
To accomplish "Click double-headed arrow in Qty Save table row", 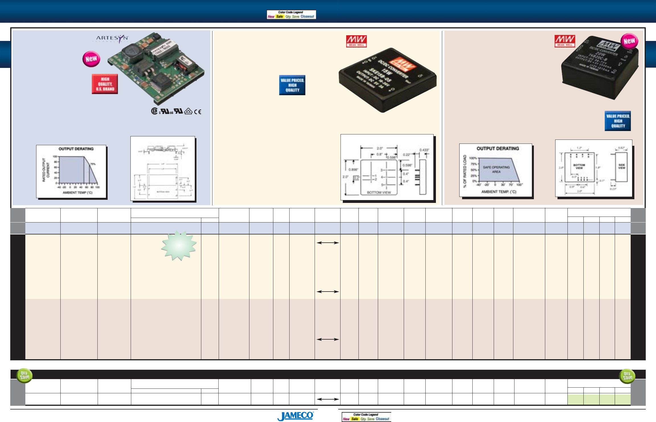I will (328, 399).
